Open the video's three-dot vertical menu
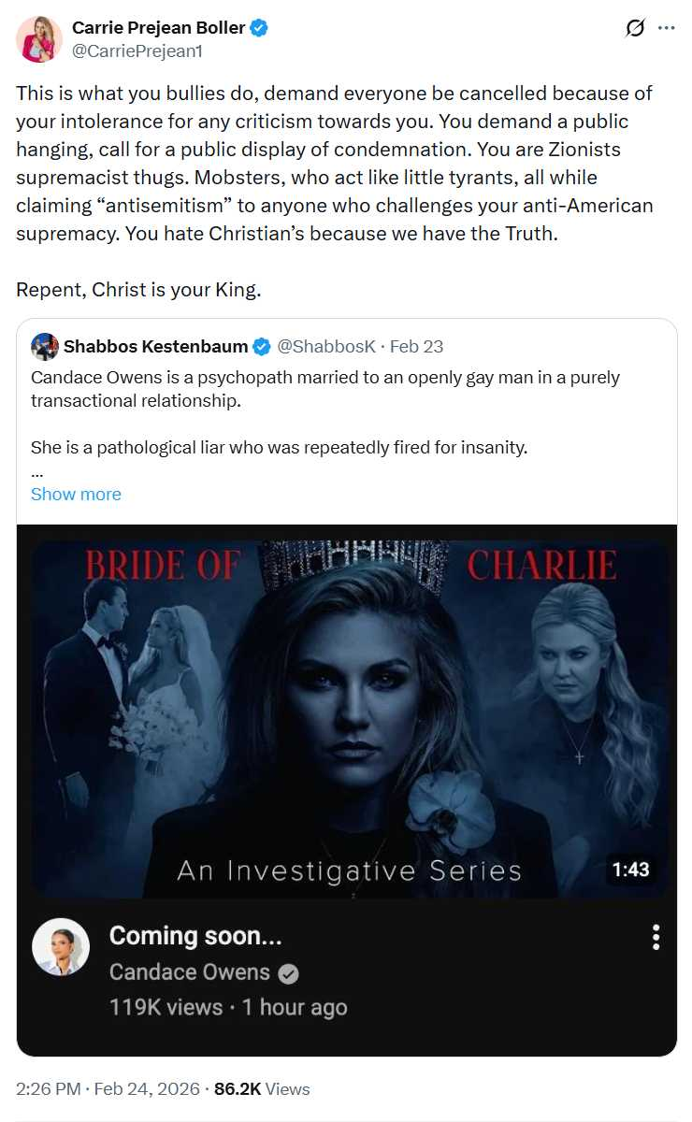The height and width of the screenshot is (1122, 692). coord(656,937)
